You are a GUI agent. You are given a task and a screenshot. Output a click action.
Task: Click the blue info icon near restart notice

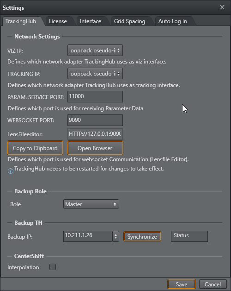(x=11, y=171)
